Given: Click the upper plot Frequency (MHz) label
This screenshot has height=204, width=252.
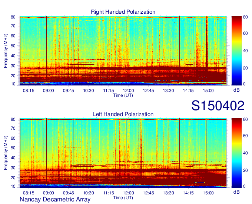Looking at the screenshot, I should tap(6, 51).
